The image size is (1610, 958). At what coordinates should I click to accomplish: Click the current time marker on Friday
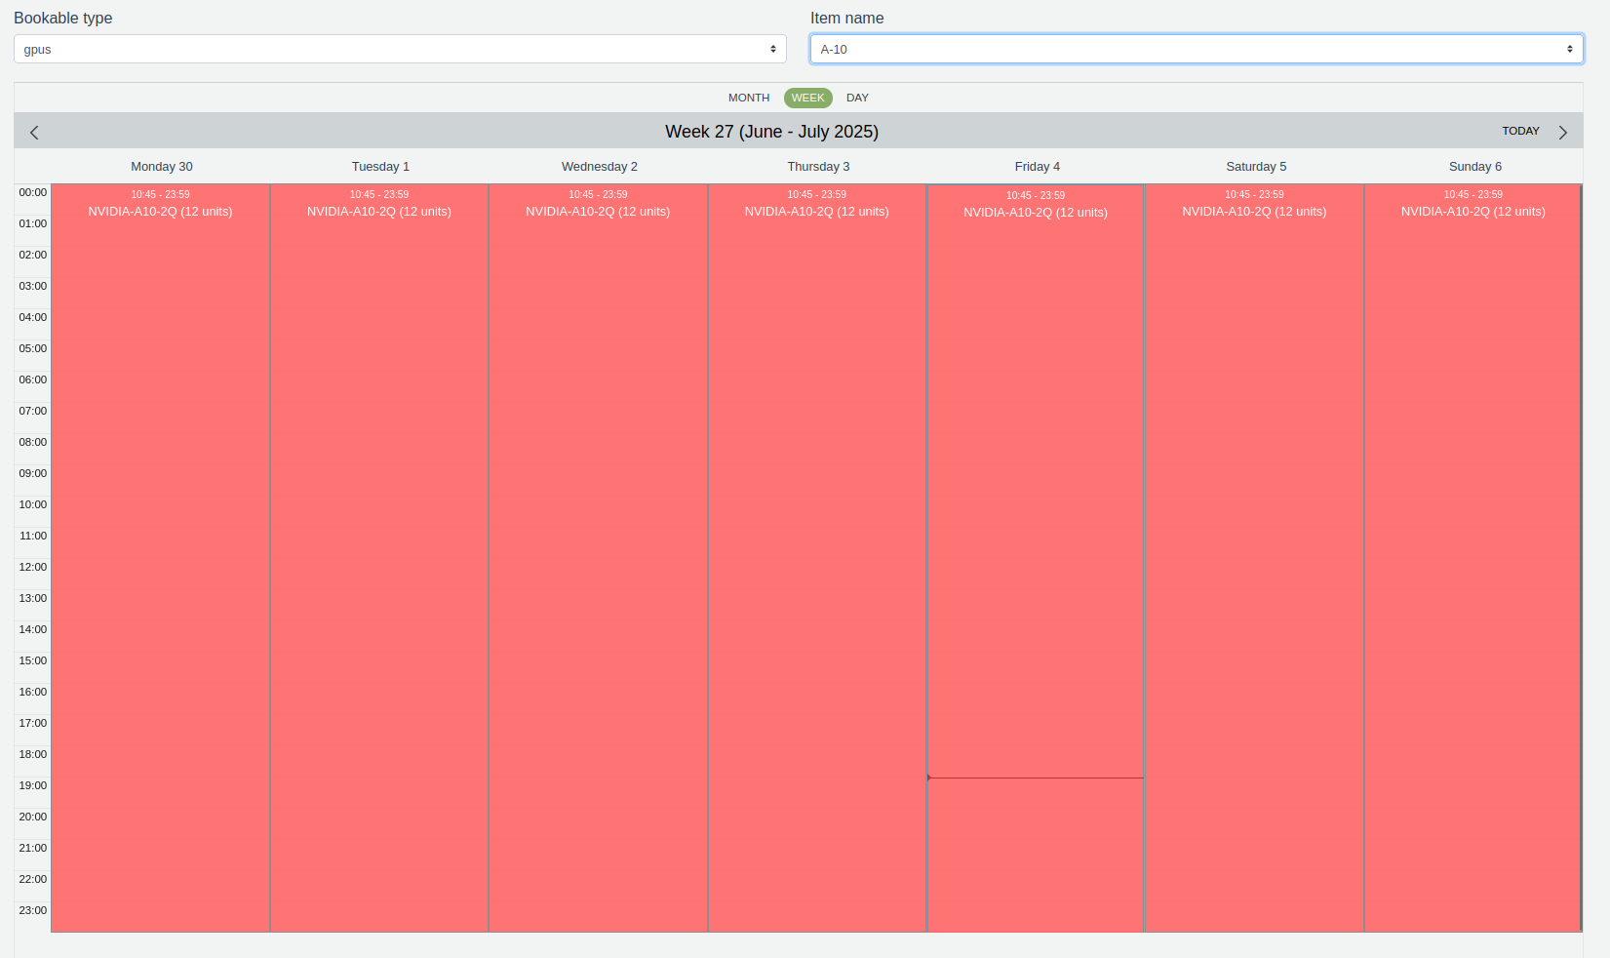pyautogui.click(x=1035, y=778)
